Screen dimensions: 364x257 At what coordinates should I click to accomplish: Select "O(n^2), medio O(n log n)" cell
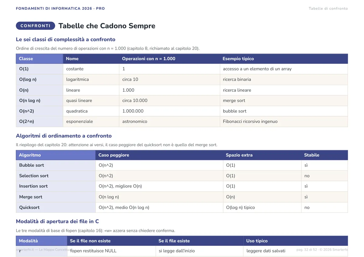click(x=159, y=208)
